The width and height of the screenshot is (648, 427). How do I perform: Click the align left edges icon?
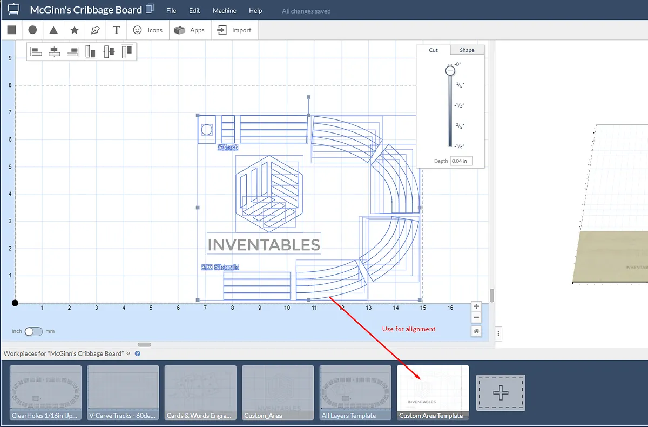pos(36,52)
